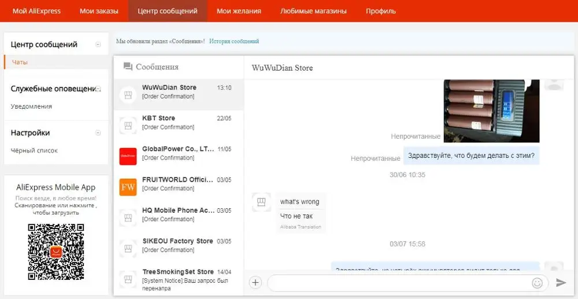Open the GlobalPower Co. conversation
This screenshot has height=299, width=578.
click(179, 156)
